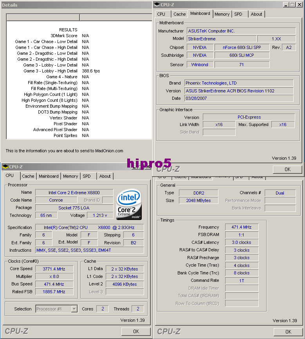This screenshot has width=305, height=339.
Task: Click second column header in Details list
Action: coord(116,17)
